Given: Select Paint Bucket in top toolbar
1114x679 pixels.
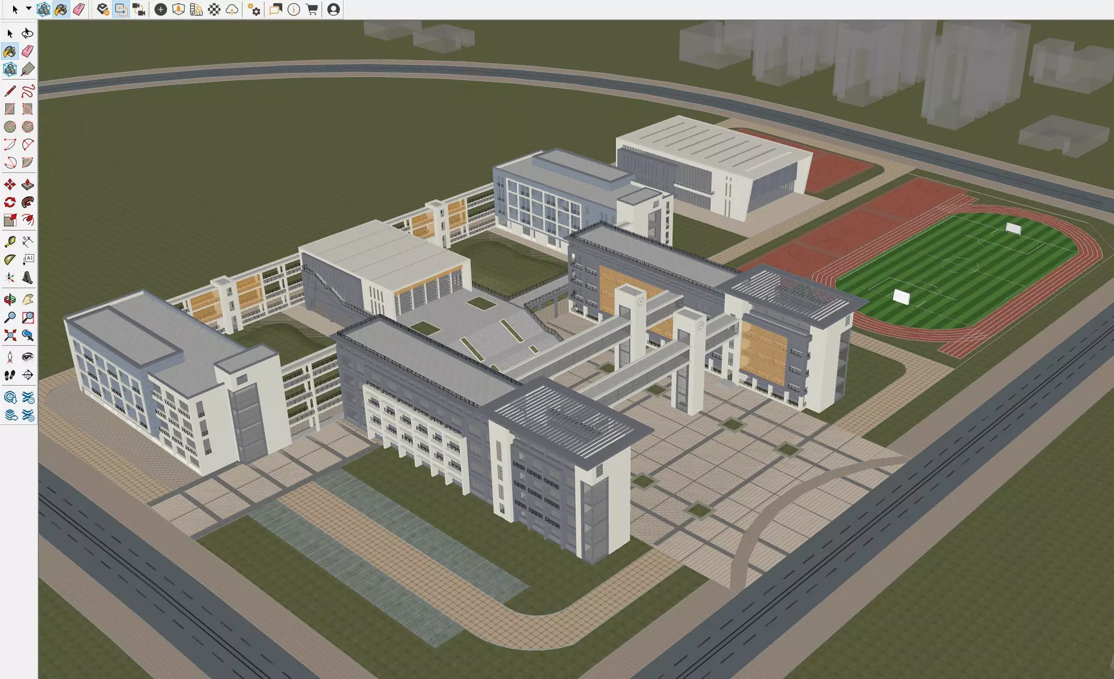Looking at the screenshot, I should 61,9.
